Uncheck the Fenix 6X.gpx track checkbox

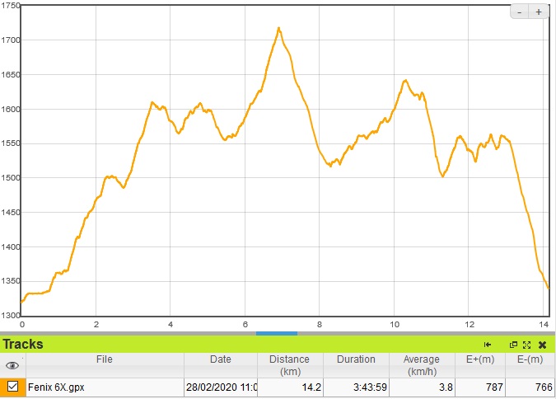pos(12,386)
